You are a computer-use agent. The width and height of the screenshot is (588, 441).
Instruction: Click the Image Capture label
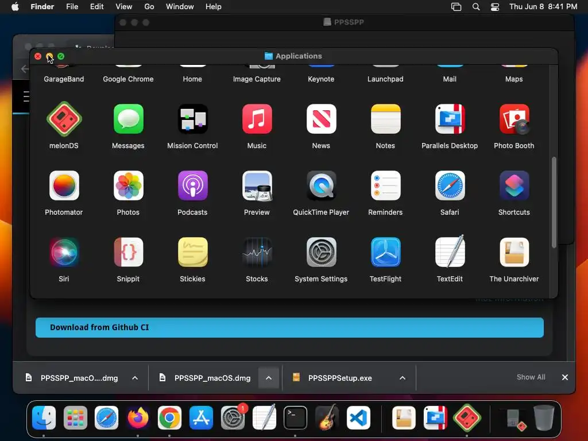tap(257, 79)
